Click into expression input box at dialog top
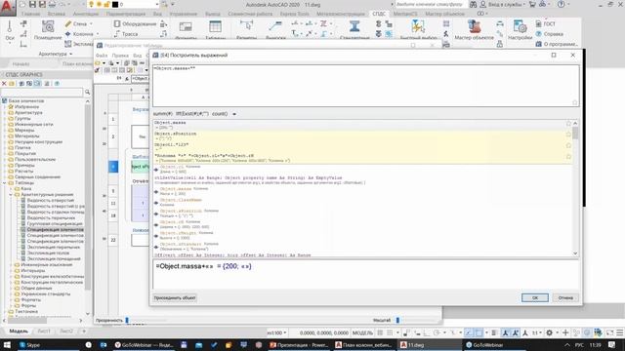Viewport: 625px width, 351px height. pyautogui.click(x=366, y=86)
